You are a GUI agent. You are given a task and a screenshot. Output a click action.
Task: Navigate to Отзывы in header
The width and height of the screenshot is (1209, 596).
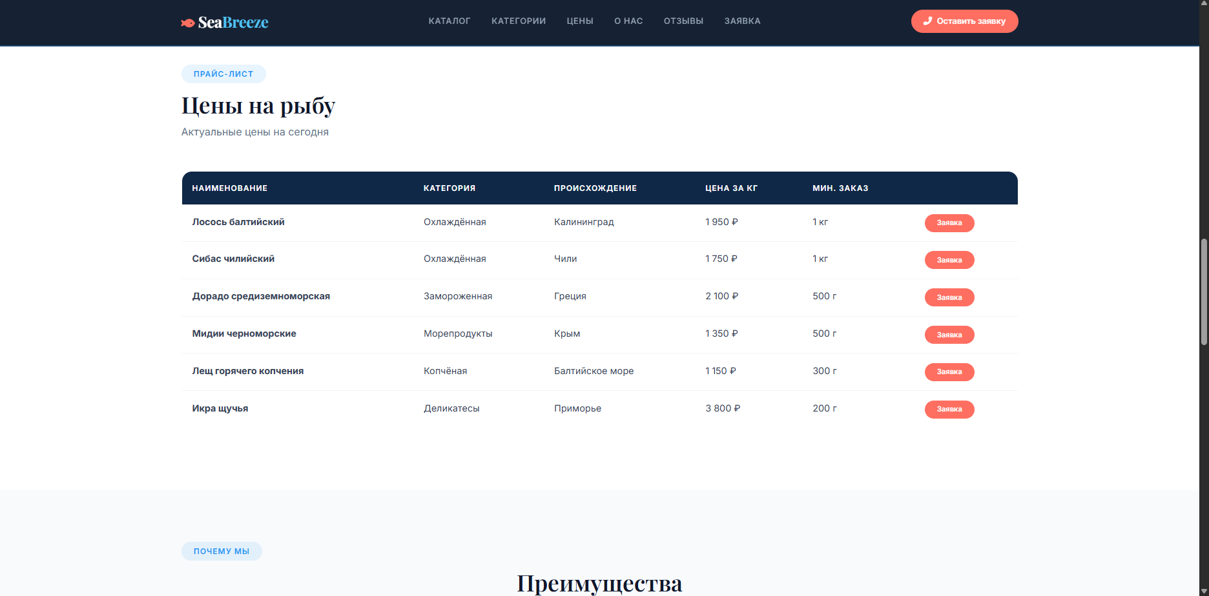pos(683,21)
